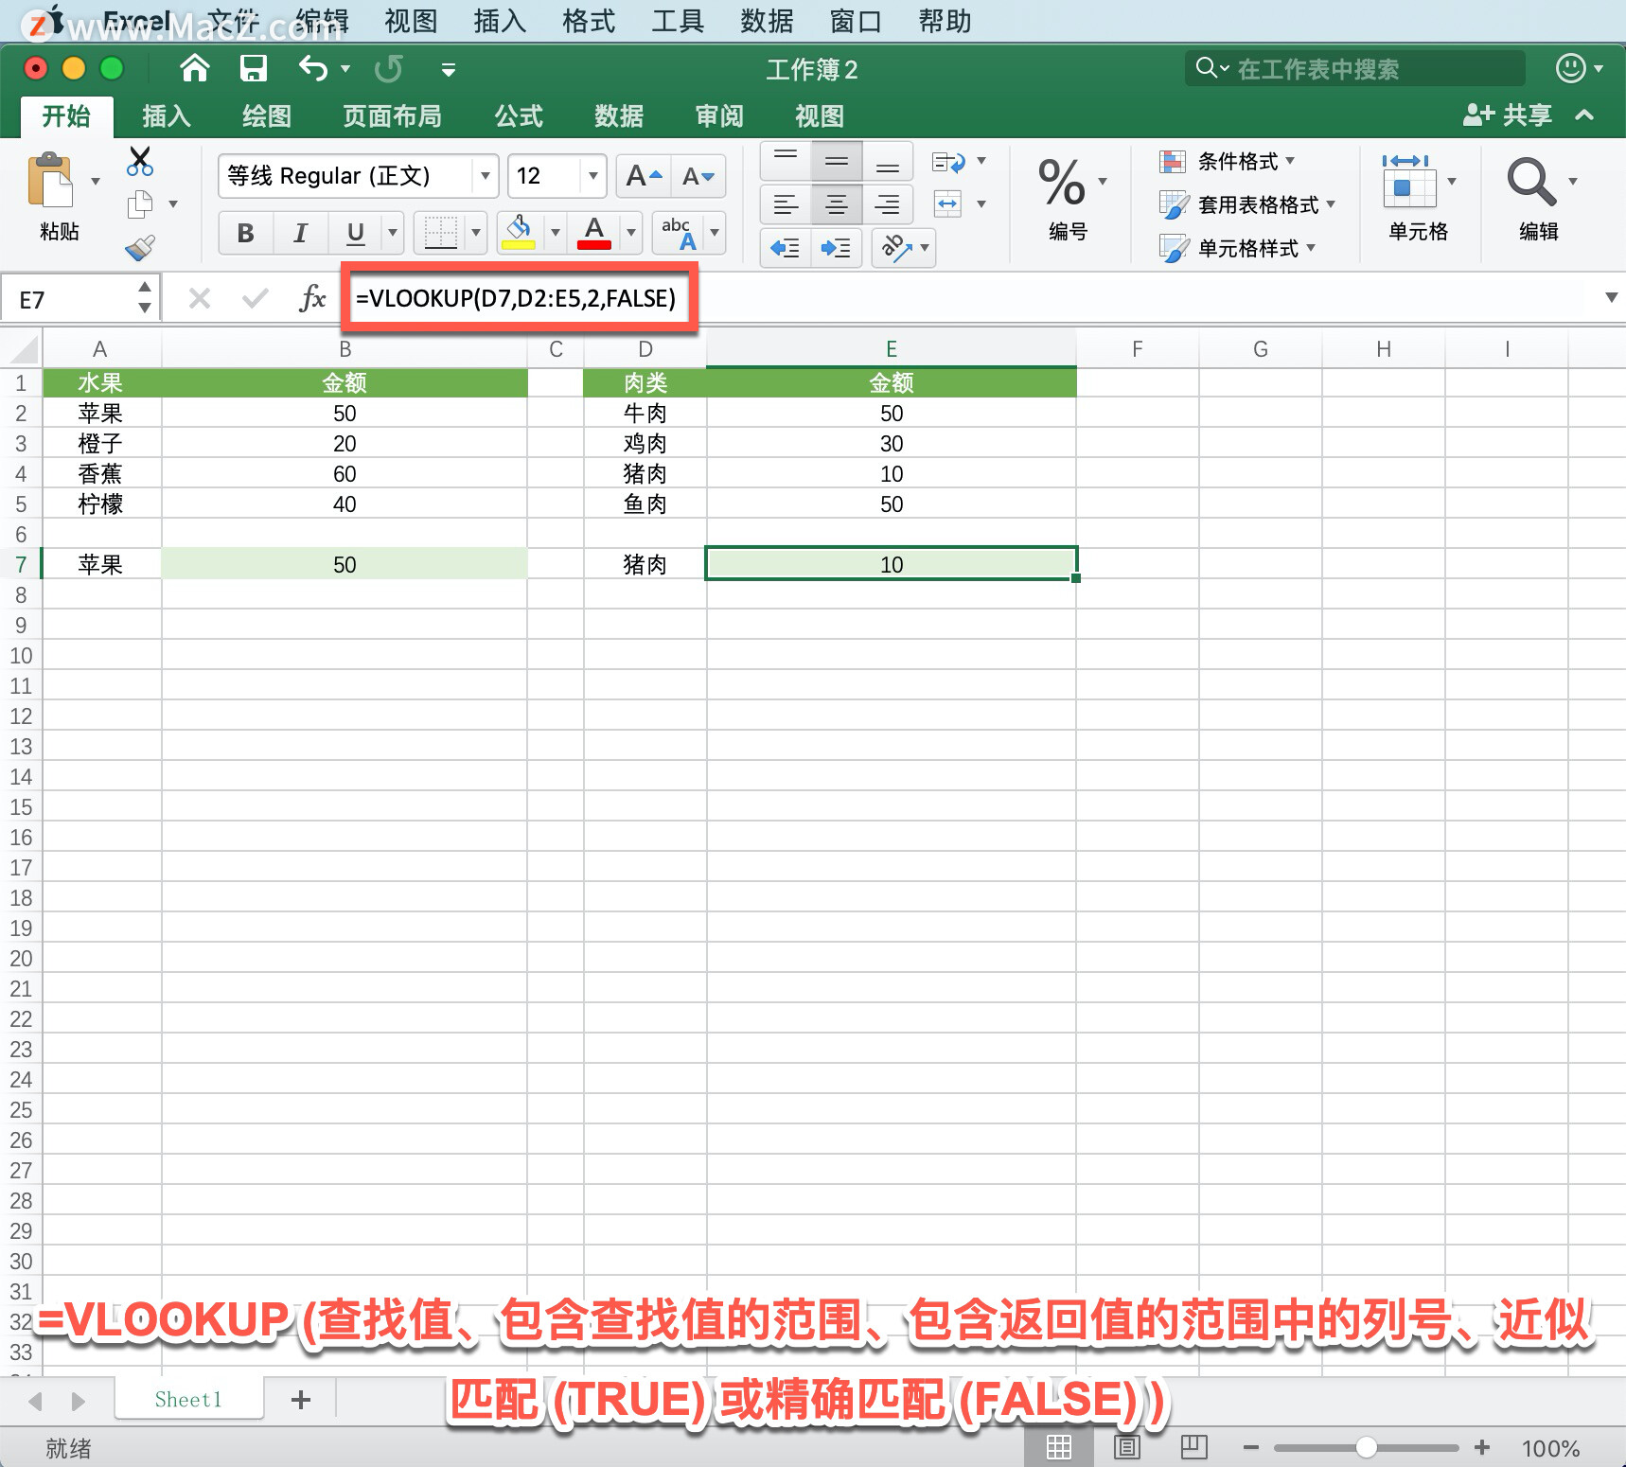Image resolution: width=1626 pixels, height=1467 pixels.
Task: Undo the last action
Action: click(313, 68)
